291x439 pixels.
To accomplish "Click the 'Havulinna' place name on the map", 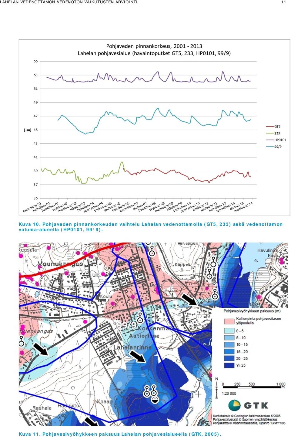I will [x=267, y=250].
